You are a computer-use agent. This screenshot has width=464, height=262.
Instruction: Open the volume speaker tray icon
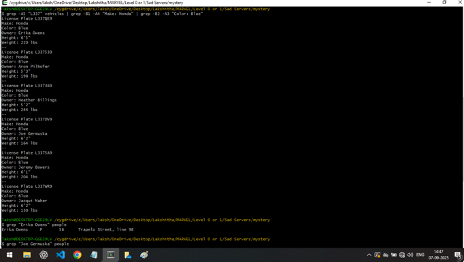(x=410, y=255)
